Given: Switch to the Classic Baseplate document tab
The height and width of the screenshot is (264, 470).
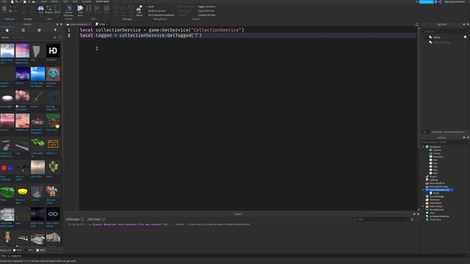Looking at the screenshot, I should 79,24.
